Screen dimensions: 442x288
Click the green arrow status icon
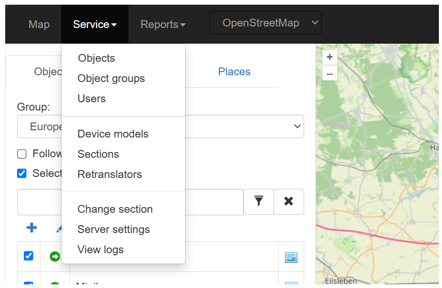(x=55, y=256)
